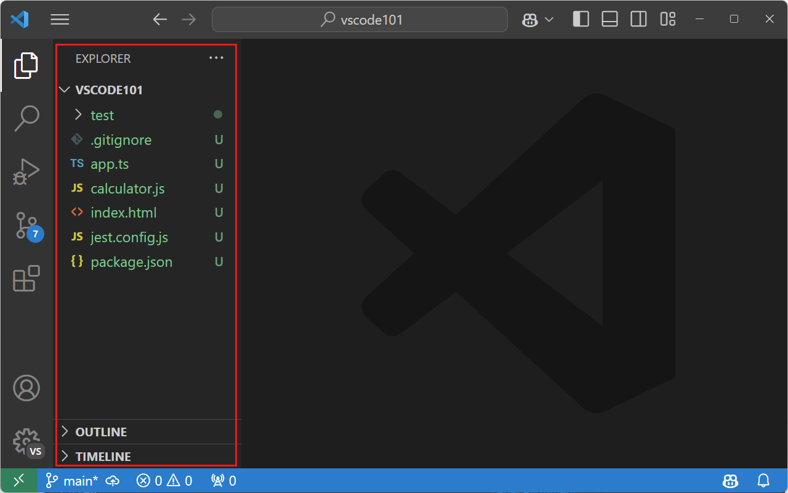Screen dimensions: 788x493
Task: Toggle the bottom Panel visibility
Action: point(609,19)
